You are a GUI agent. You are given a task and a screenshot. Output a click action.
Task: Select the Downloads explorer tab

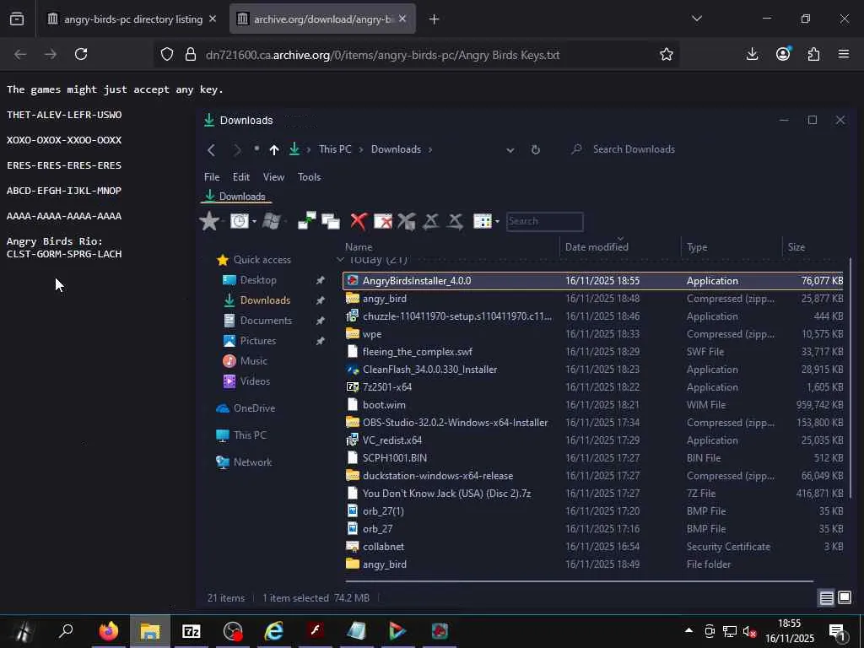236,197
